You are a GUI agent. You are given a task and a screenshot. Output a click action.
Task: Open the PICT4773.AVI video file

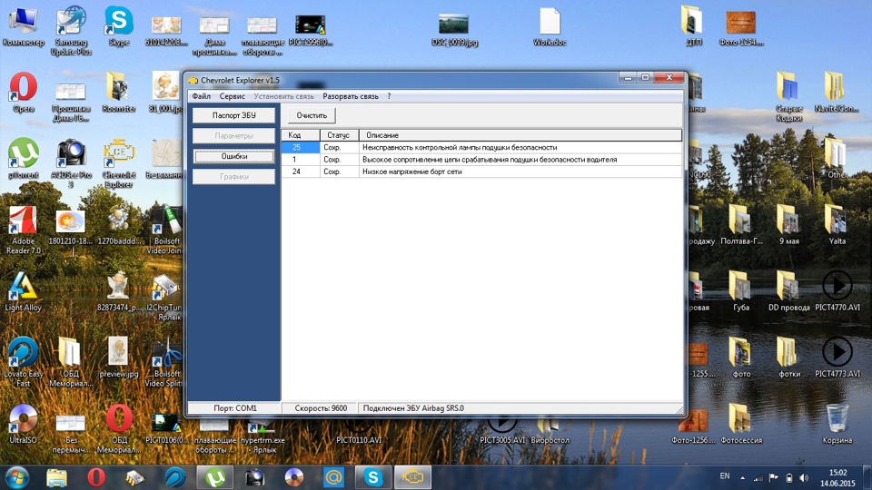point(837,358)
